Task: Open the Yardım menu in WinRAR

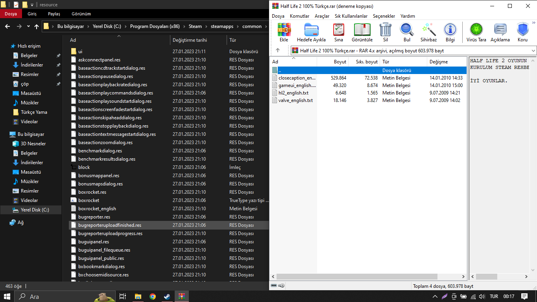Action: [x=408, y=16]
